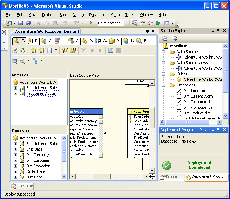Open the Error List tab

(x=23, y=186)
